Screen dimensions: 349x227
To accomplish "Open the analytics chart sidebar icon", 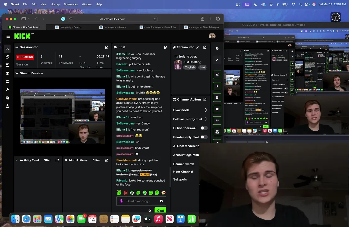I will [7, 65].
